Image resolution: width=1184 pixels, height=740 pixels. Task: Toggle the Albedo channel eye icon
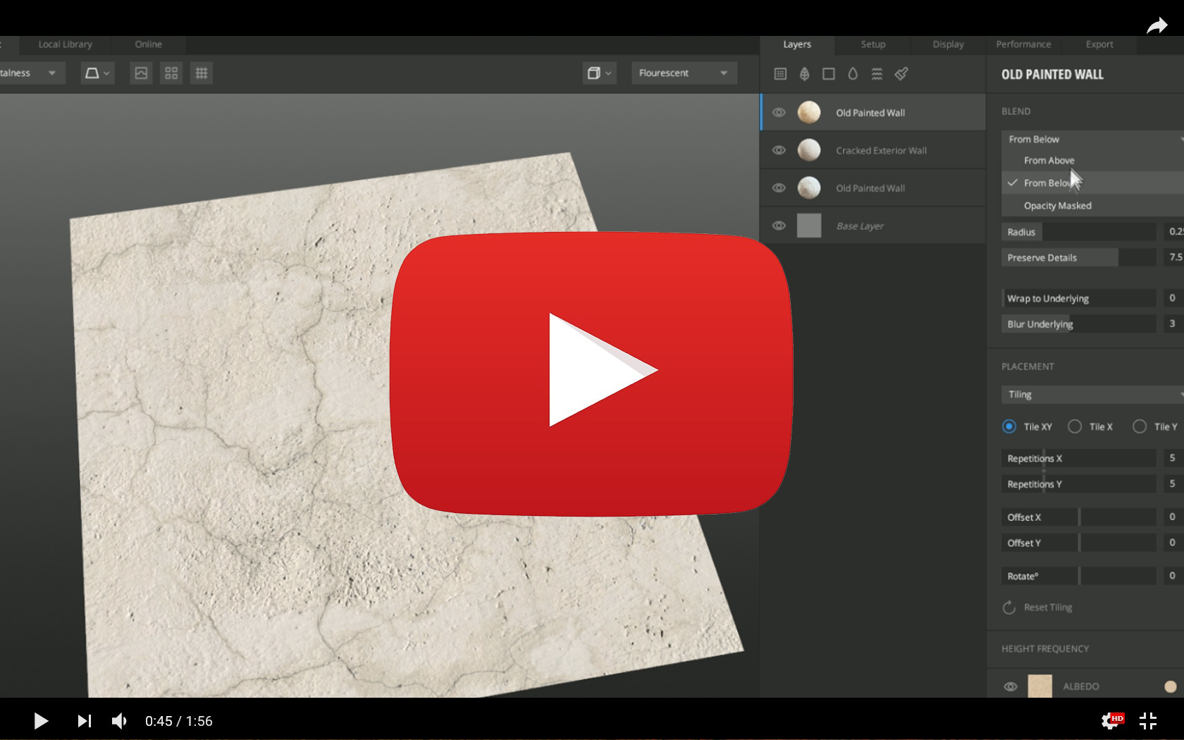coord(1010,686)
